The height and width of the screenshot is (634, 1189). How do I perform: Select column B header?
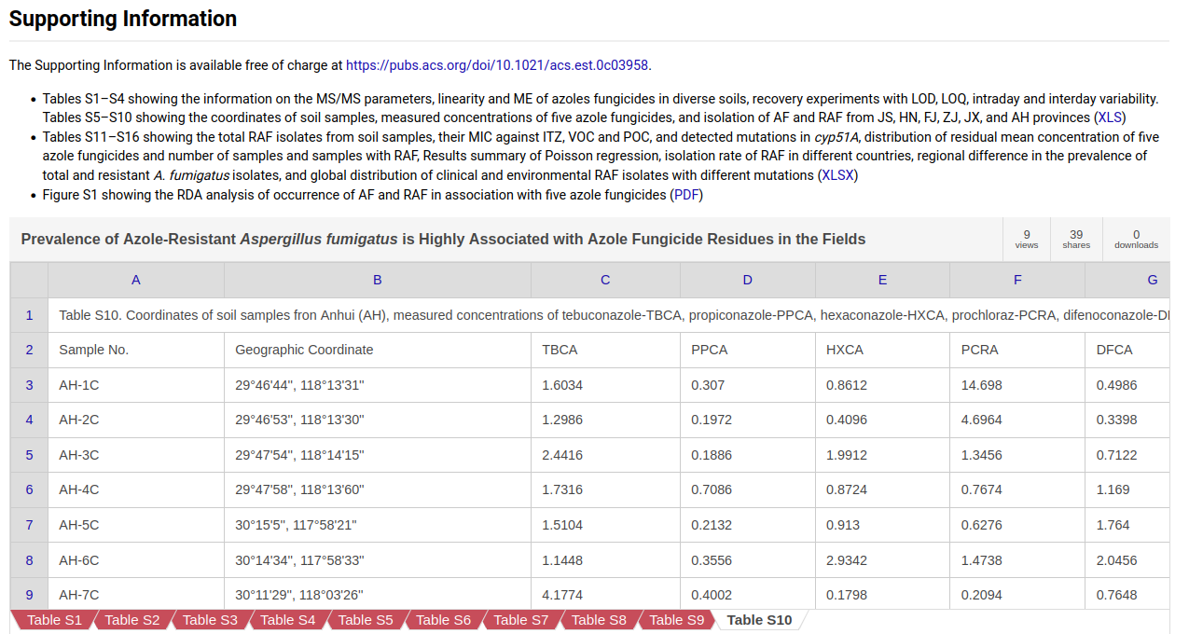coord(378,280)
